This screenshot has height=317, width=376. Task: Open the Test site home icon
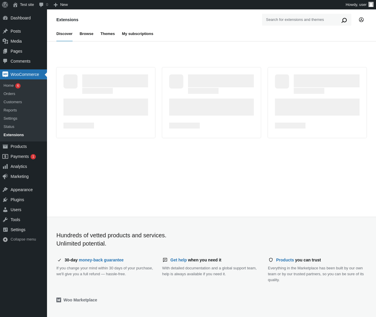click(15, 5)
